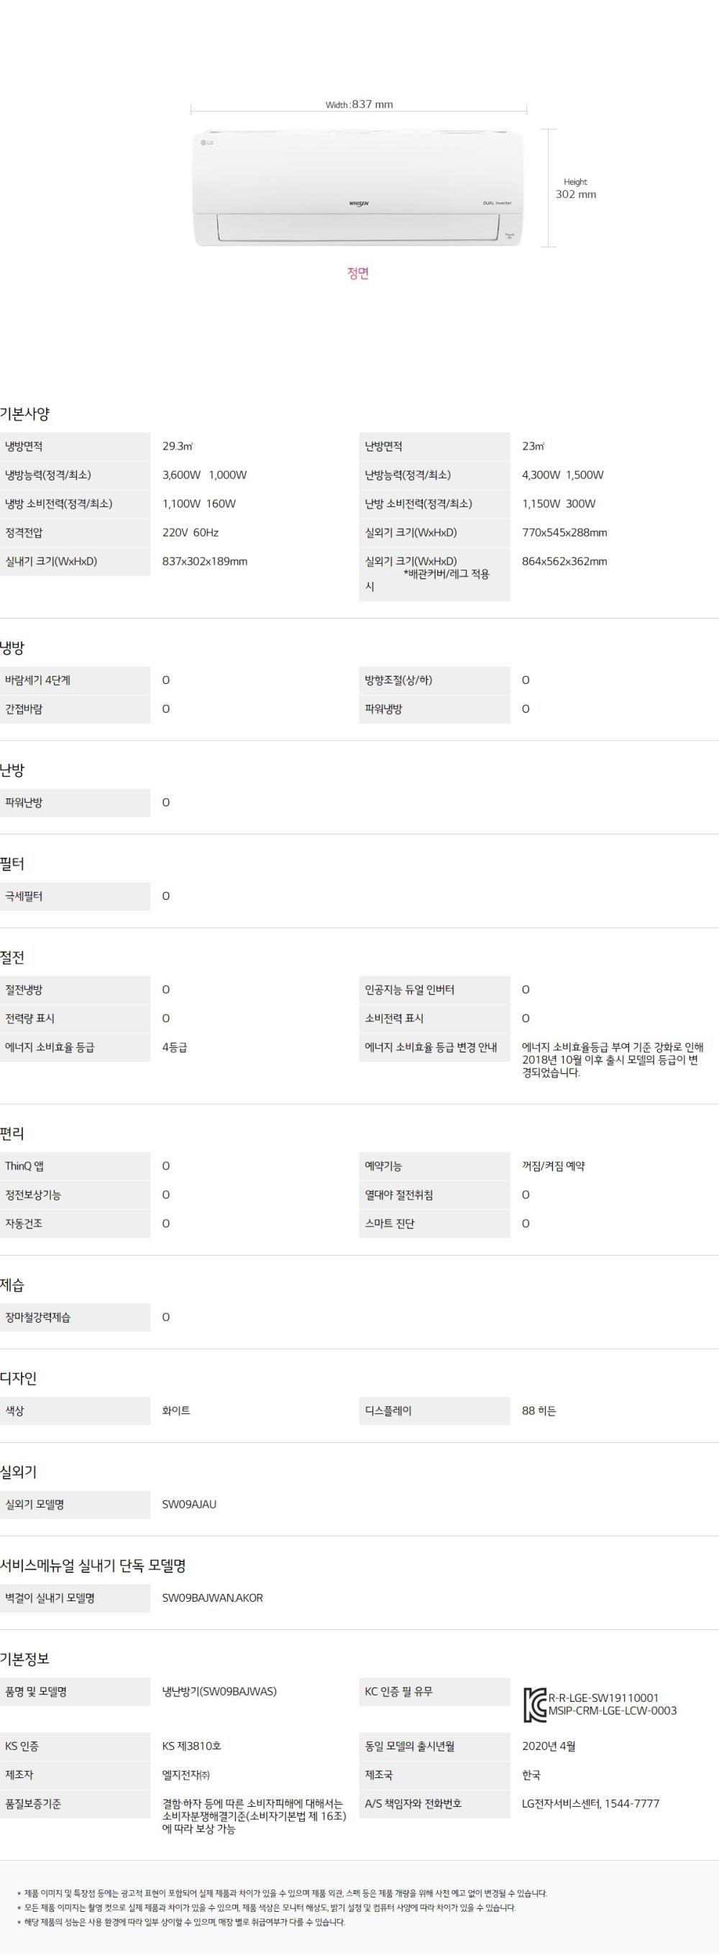
Task: Click the 절전 section heading
Action: pyautogui.click(x=13, y=958)
